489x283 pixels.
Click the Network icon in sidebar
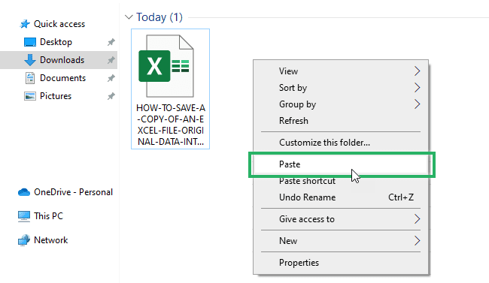point(24,240)
